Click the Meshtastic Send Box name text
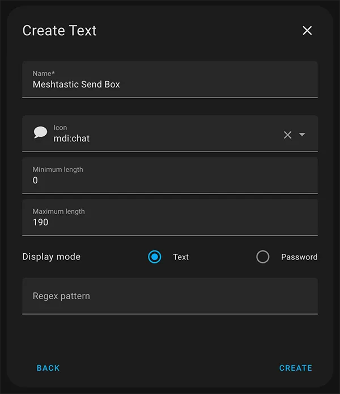340x394 pixels. (76, 85)
